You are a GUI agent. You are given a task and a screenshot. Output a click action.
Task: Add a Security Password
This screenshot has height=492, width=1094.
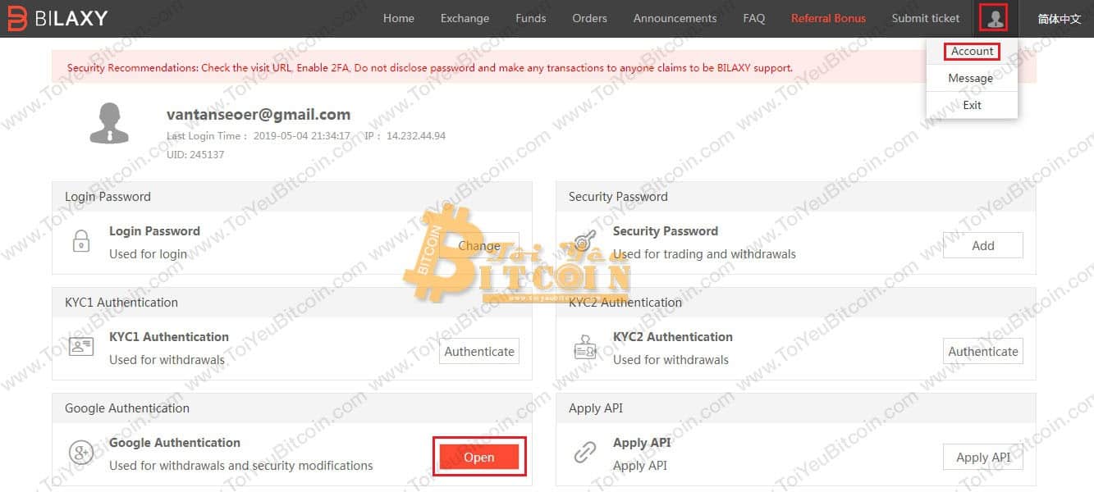[983, 245]
